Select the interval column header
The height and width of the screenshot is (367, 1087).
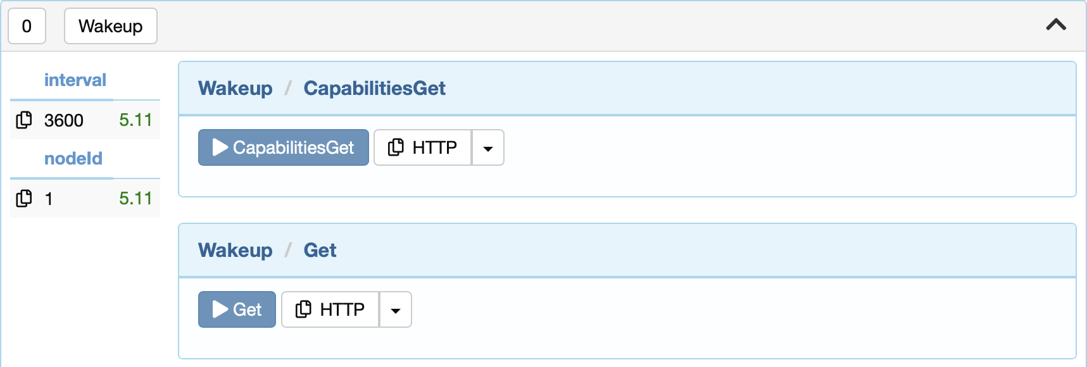75,80
